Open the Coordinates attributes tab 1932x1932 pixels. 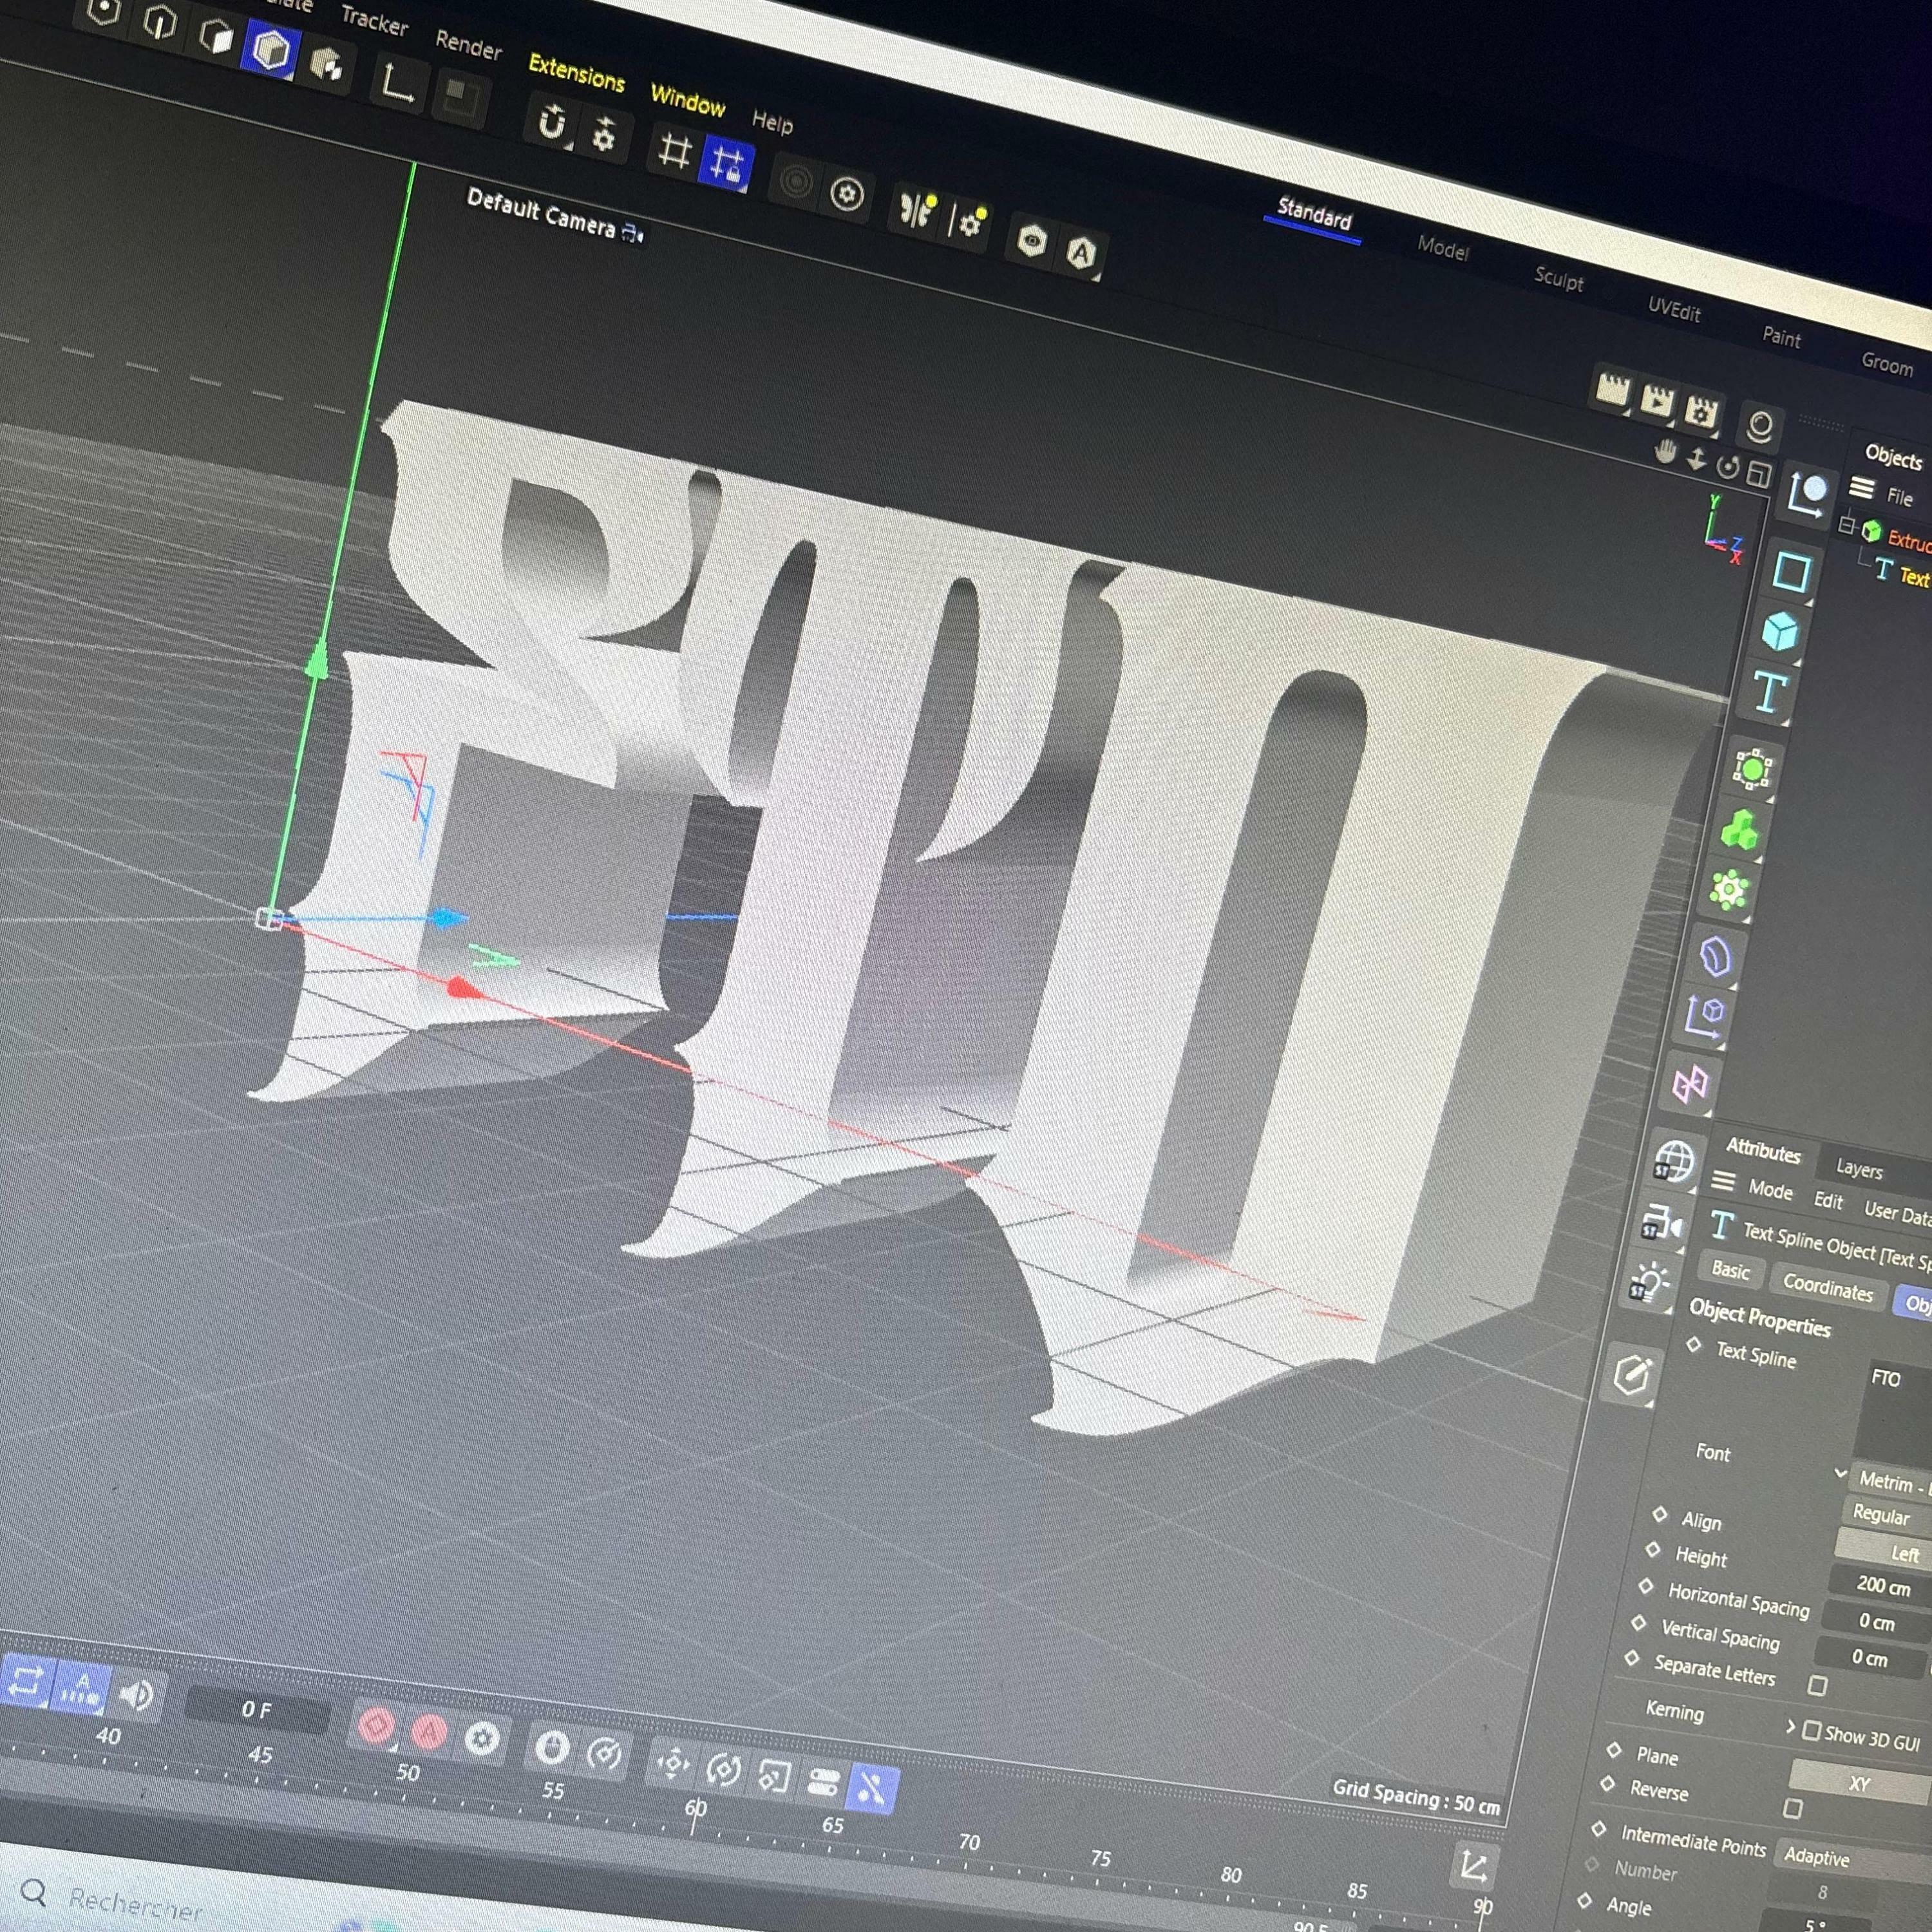(x=1827, y=1287)
